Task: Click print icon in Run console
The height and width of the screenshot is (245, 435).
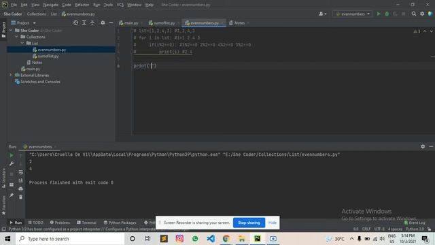Action: tap(21, 189)
